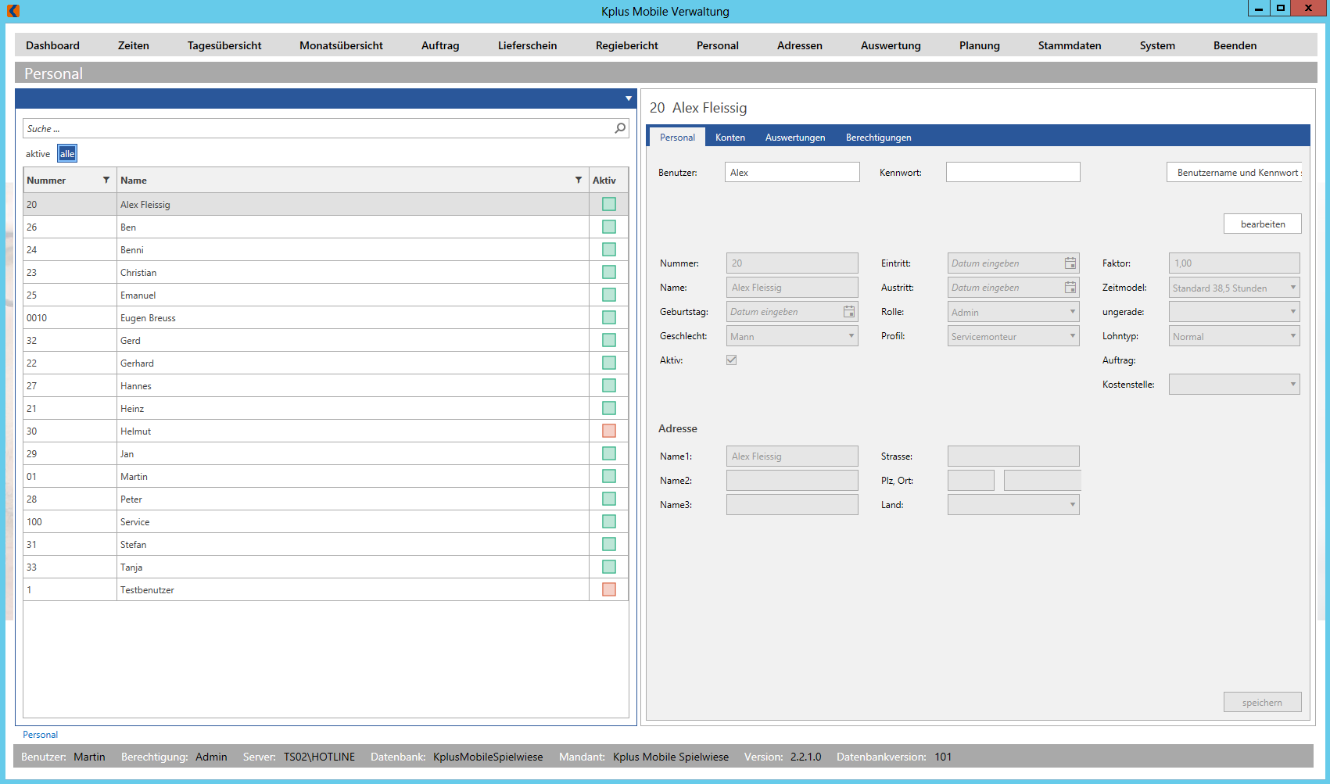This screenshot has height=784, width=1330.
Task: Click Benutzername und Kennwort button
Action: (x=1235, y=172)
